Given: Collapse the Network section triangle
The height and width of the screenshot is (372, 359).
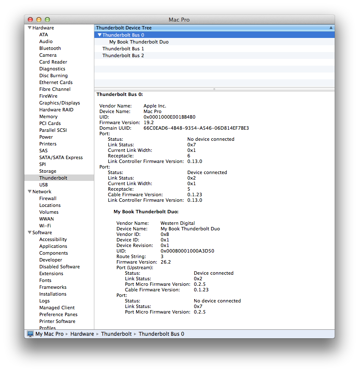Looking at the screenshot, I should [30, 192].
